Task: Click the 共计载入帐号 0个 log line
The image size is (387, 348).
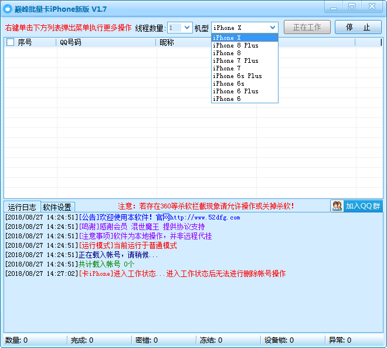Action: [x=70, y=264]
